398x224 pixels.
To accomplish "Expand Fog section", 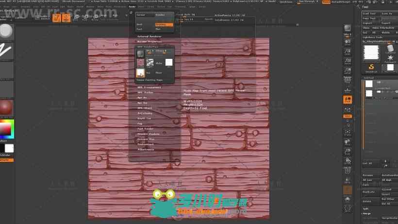I will (140, 124).
